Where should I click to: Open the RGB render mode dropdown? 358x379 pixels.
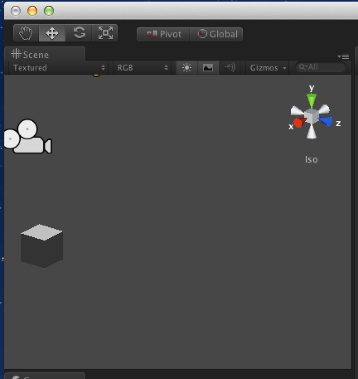click(143, 68)
